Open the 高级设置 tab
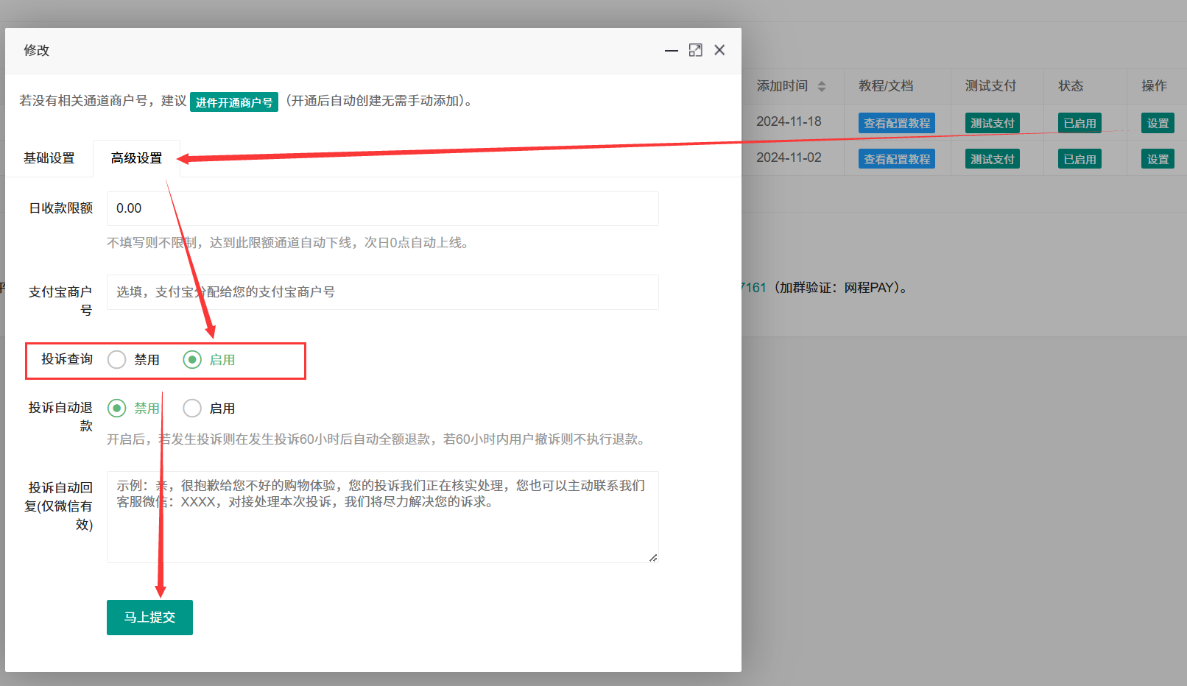 136,158
